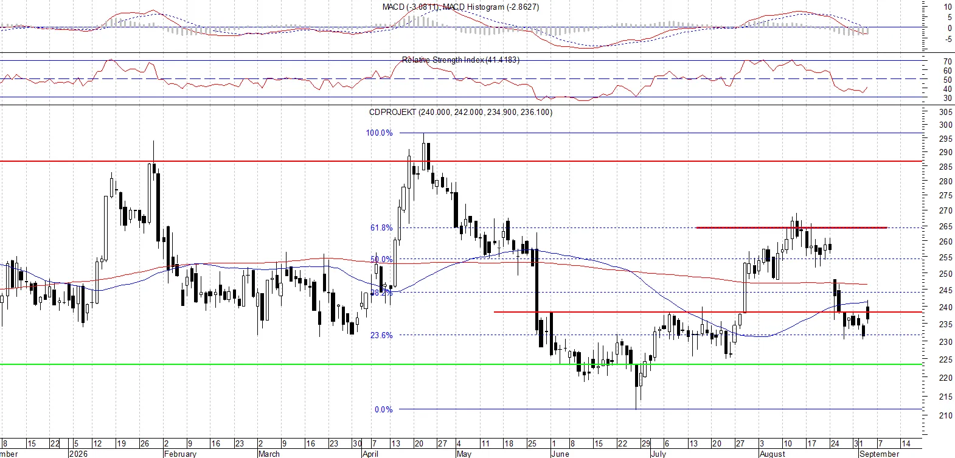Select the 23.6% Fibonacci level label

pos(381,335)
